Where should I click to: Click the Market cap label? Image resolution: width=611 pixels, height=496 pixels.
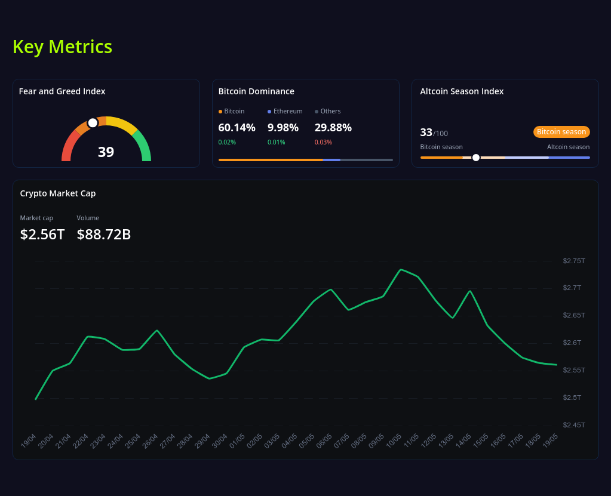tap(36, 218)
